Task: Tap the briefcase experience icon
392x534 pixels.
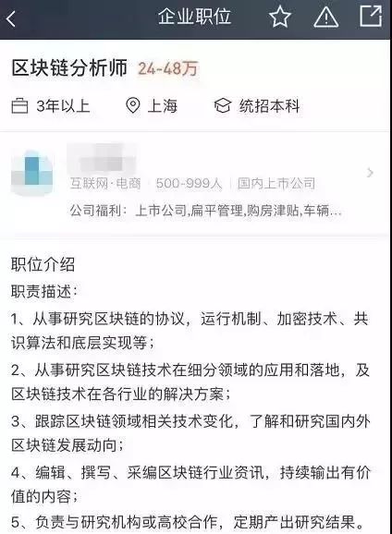Action: (19, 106)
